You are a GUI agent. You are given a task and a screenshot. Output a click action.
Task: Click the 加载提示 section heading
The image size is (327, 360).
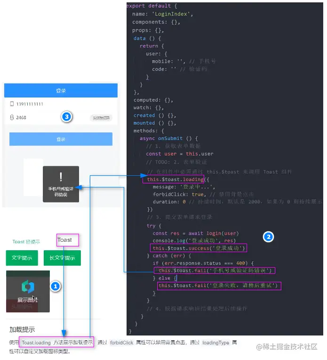pyautogui.click(x=22, y=329)
